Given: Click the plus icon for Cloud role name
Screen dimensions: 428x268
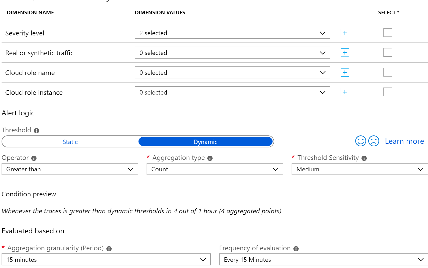Looking at the screenshot, I should point(345,72).
